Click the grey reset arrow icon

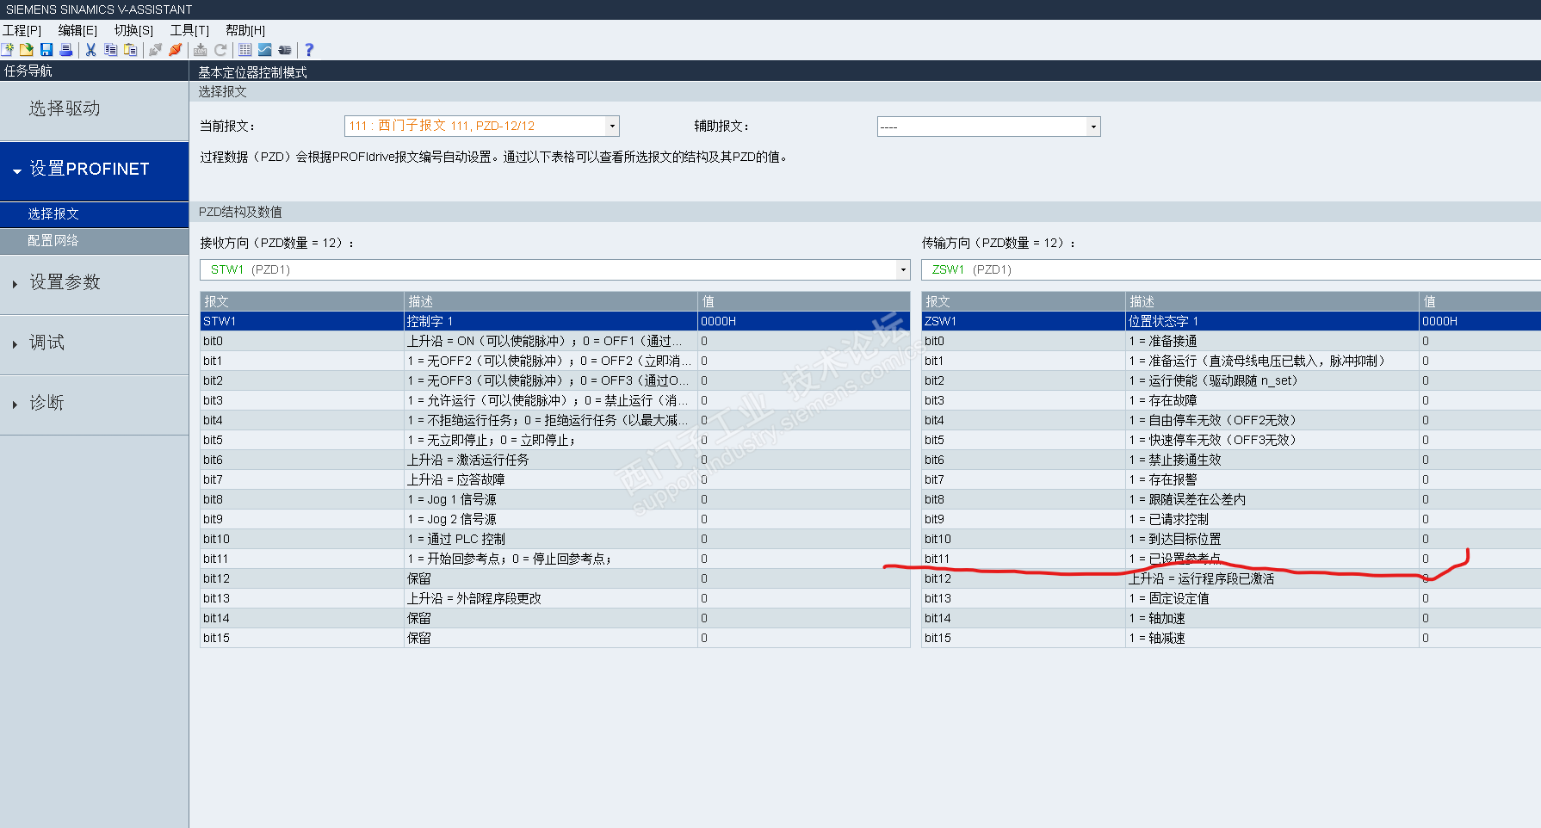pyautogui.click(x=220, y=50)
